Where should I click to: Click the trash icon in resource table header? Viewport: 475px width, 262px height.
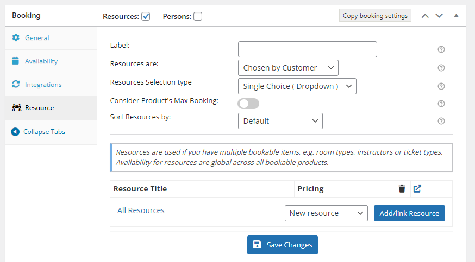pyautogui.click(x=402, y=189)
